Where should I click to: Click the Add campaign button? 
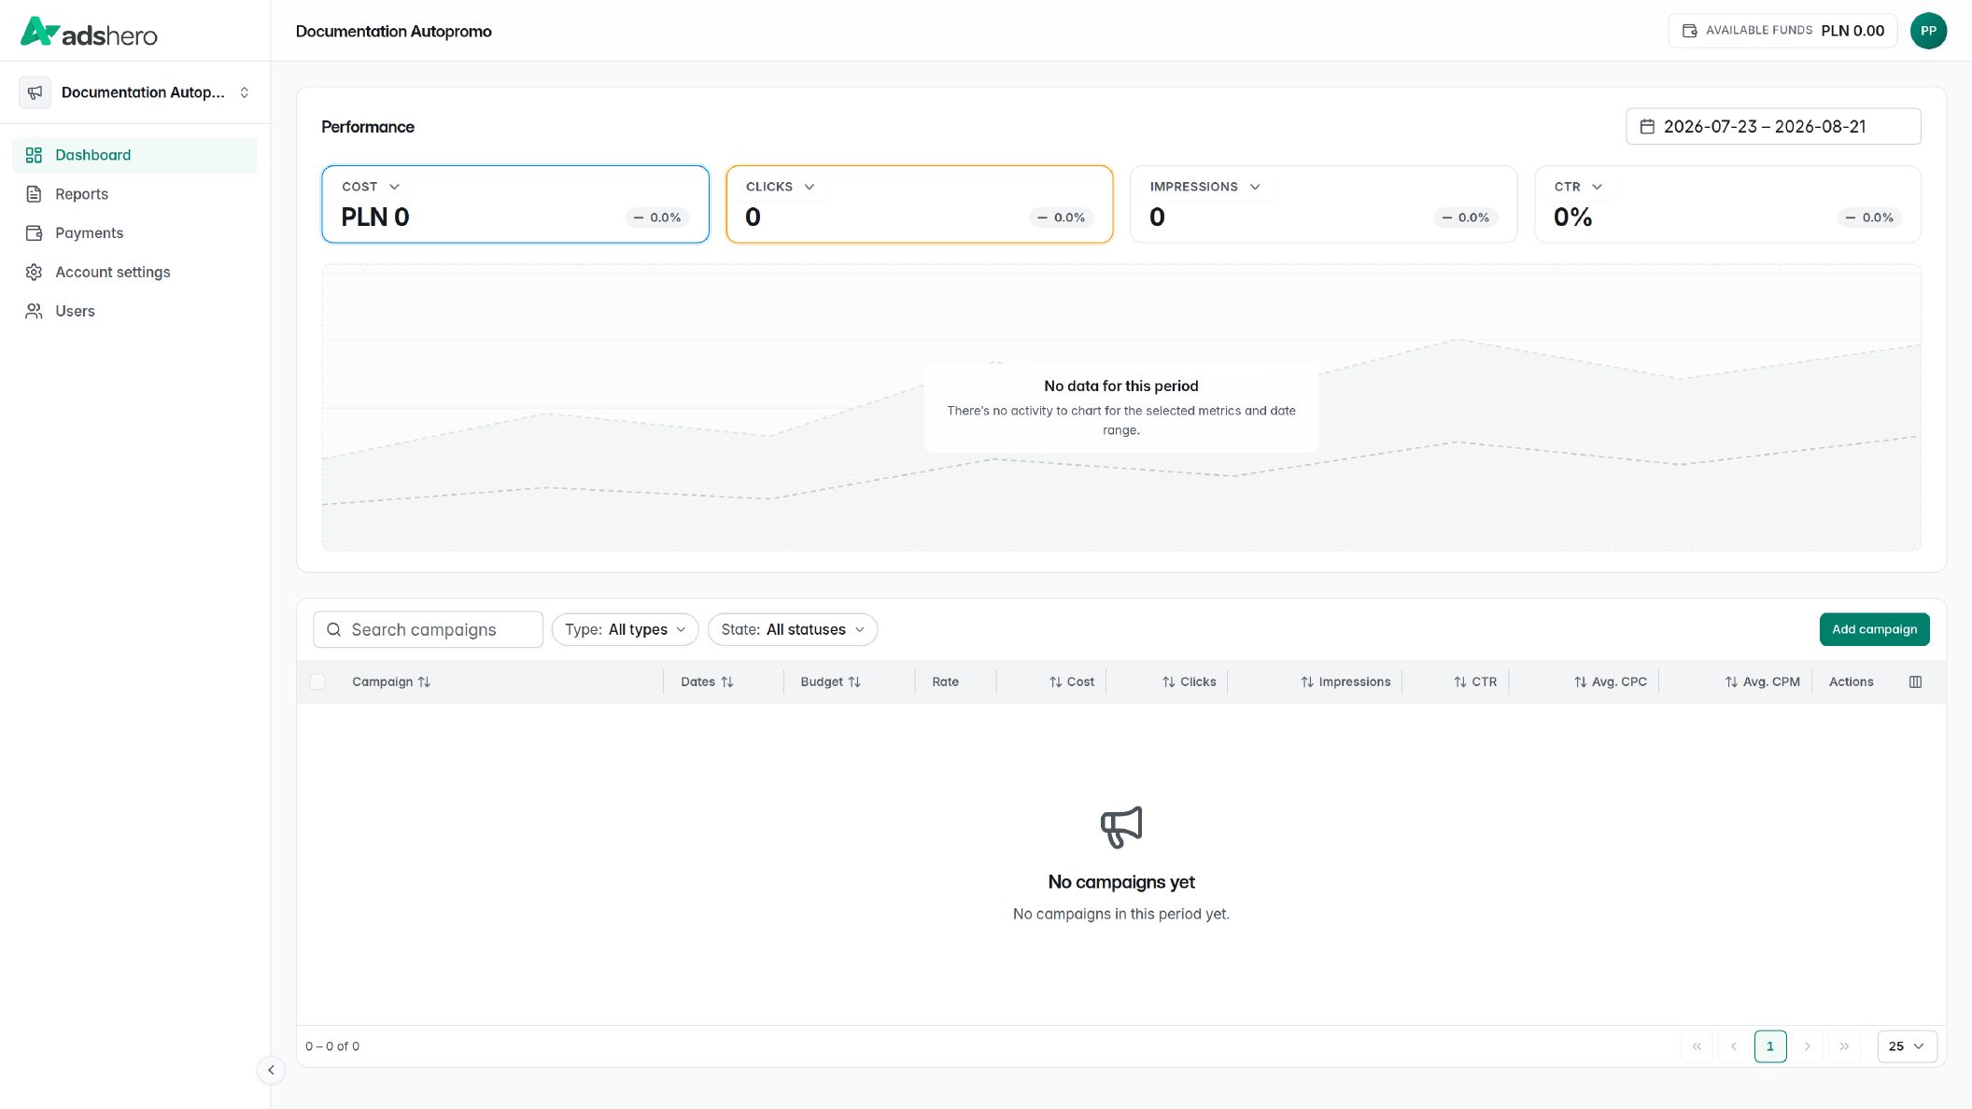coord(1874,629)
